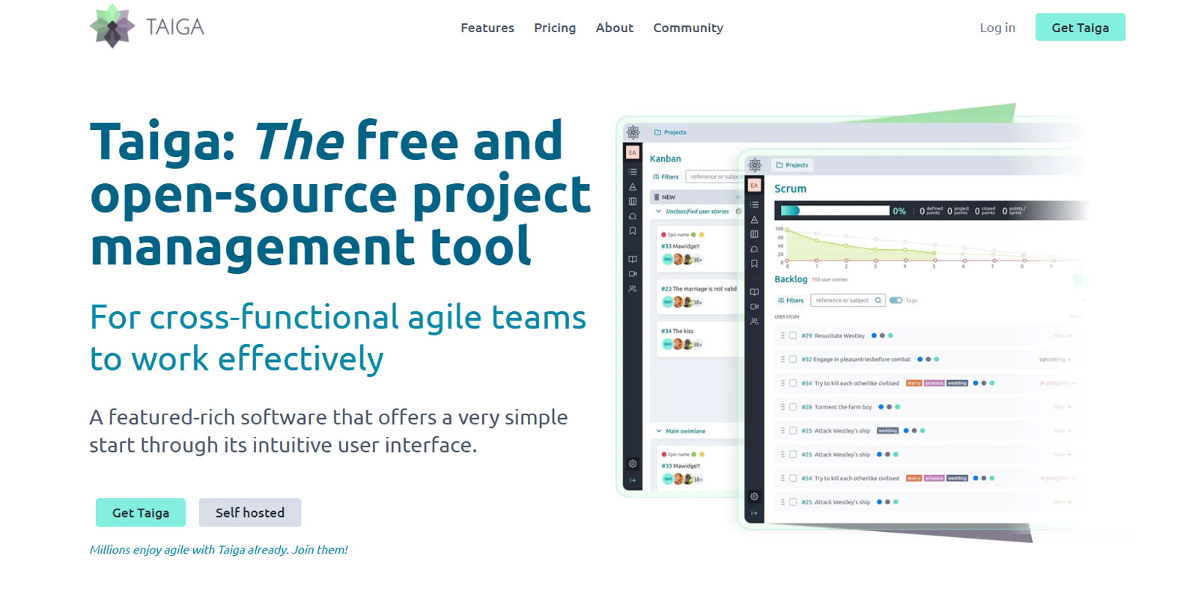Click the Self hosted button
Viewport: 1198px width, 594px height.
[250, 512]
